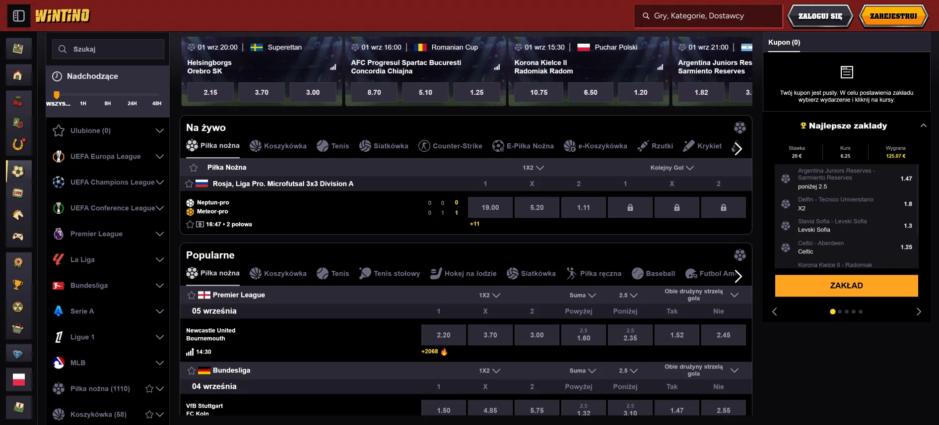This screenshot has width=939, height=425.
Task: Open the cards and dice icon in left rail
Action: [18, 123]
